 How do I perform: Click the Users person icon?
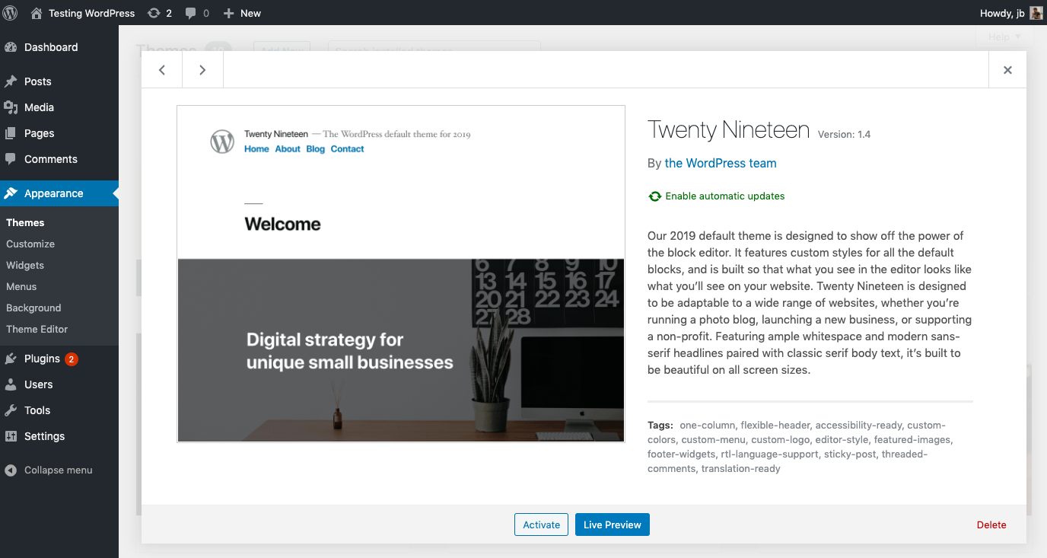click(11, 384)
